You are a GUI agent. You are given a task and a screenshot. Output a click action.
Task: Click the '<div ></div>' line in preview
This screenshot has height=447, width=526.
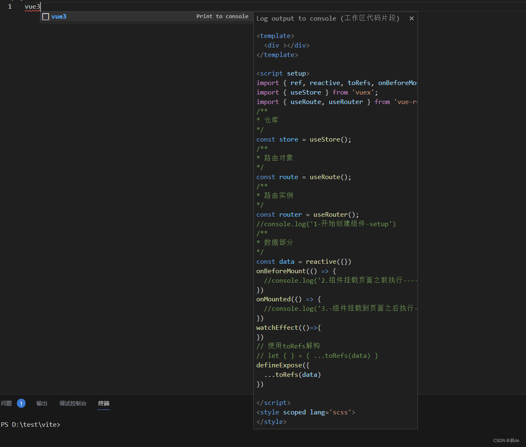[x=287, y=45]
